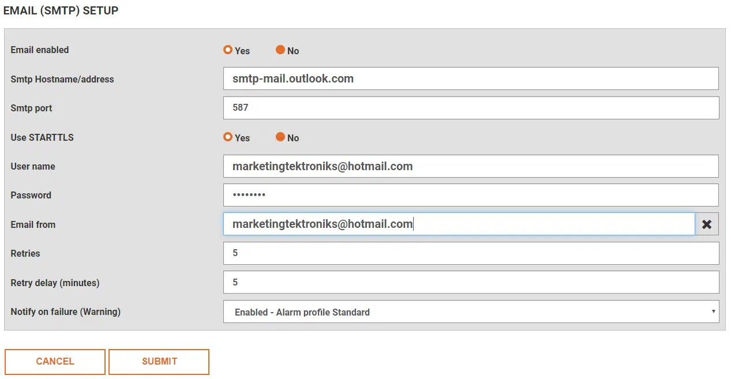Place cursor in the Email from field
This screenshot has width=731, height=379.
click(459, 224)
